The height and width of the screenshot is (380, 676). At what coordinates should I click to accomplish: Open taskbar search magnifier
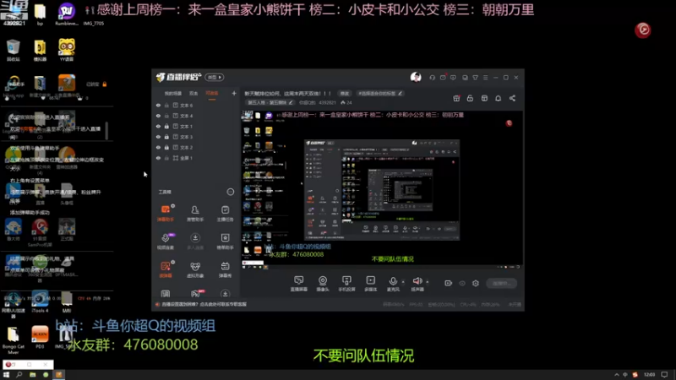19,375
